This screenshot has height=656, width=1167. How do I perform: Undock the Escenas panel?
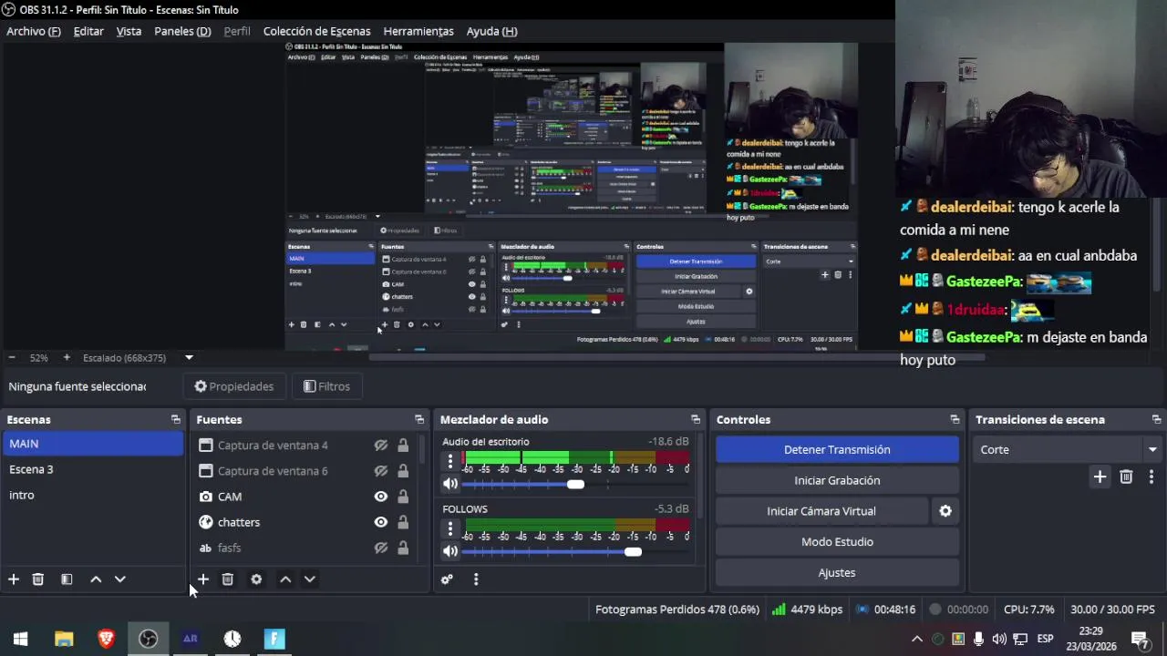coord(176,420)
